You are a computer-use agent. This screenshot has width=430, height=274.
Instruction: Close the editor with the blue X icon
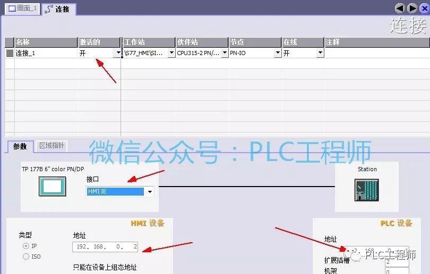tap(423, 8)
